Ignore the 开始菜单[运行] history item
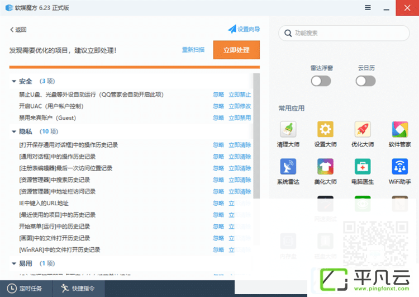This screenshot has height=297, width=419. coord(218,227)
